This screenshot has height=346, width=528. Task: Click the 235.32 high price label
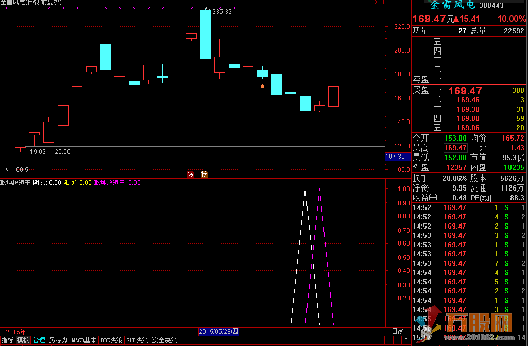tap(222, 12)
